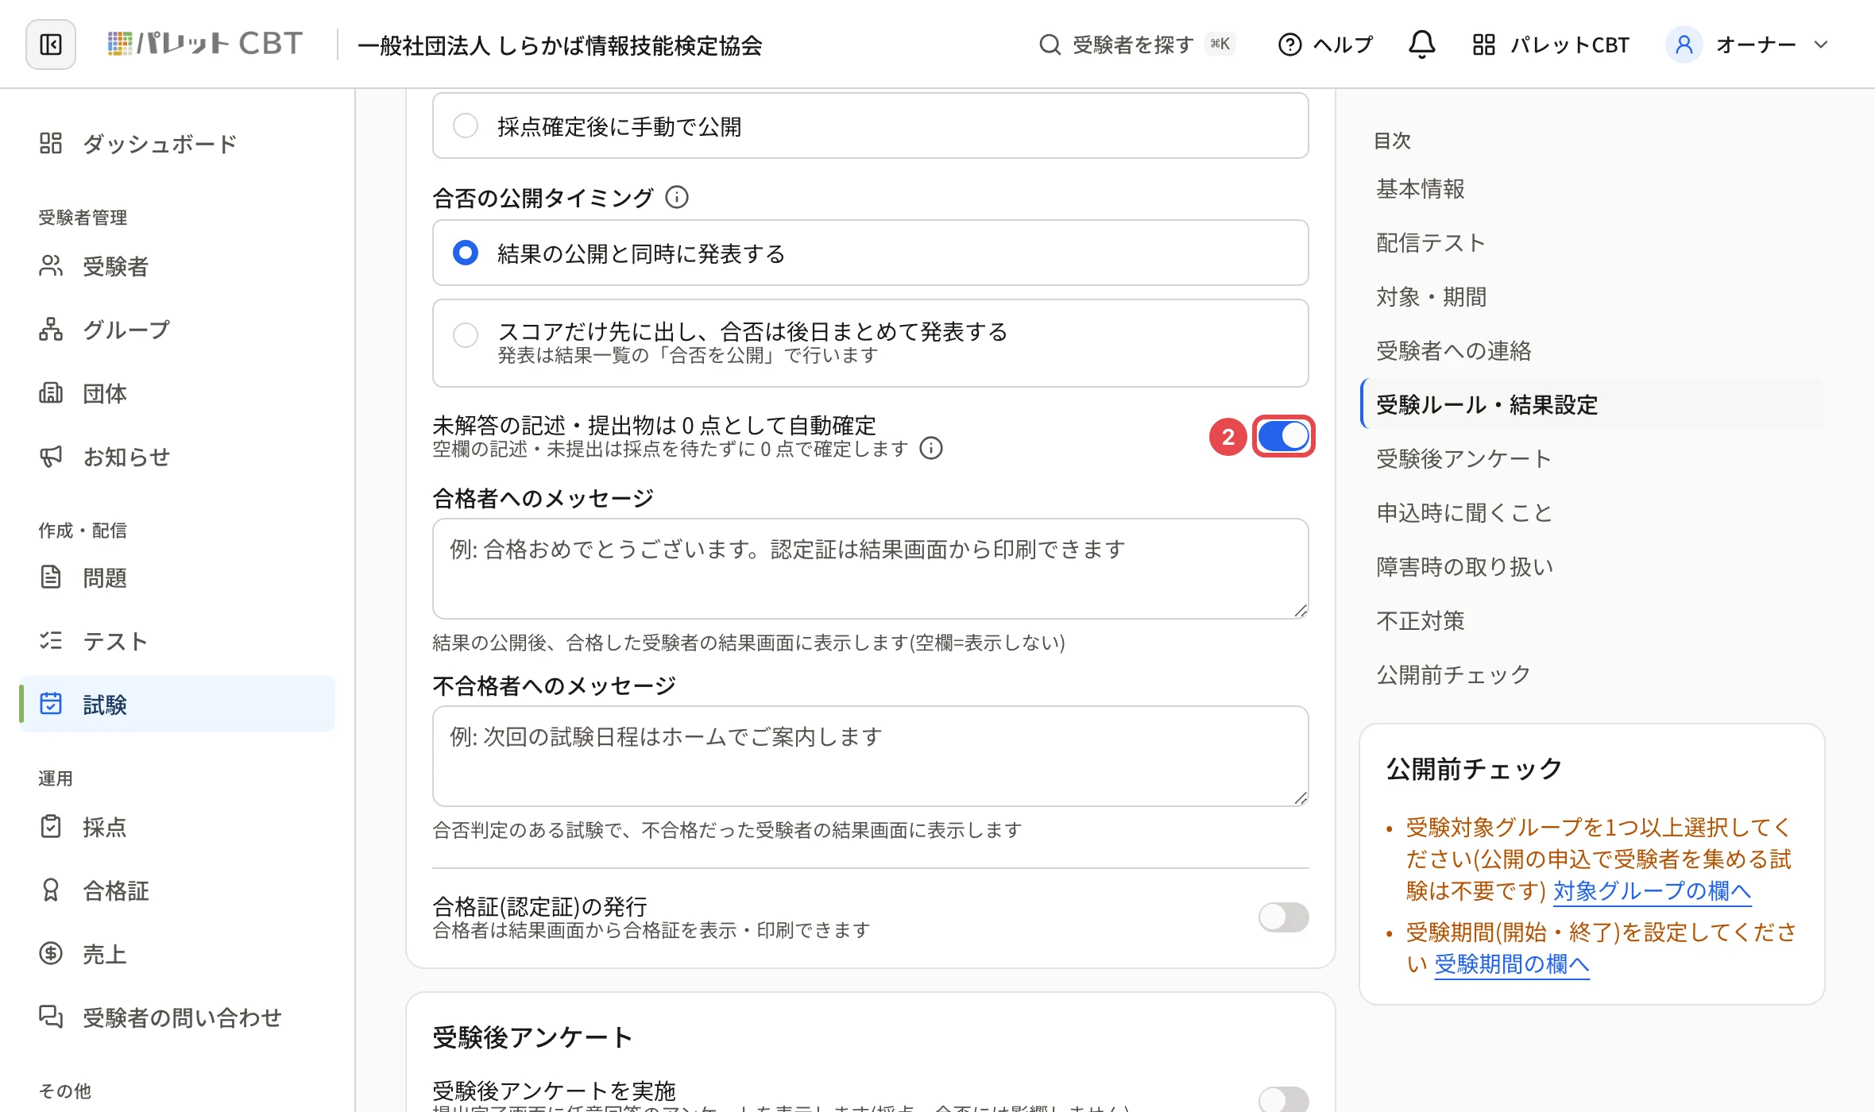Toggle 未解答の記述 0点自動確定 switch

[1283, 436]
